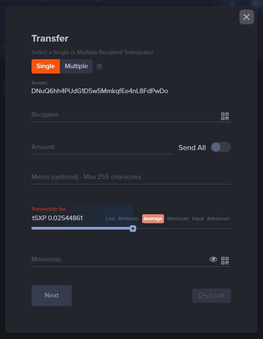This screenshot has width=263, height=339.
Task: Switch to Multiple recipient transaction
Action: pyautogui.click(x=76, y=66)
